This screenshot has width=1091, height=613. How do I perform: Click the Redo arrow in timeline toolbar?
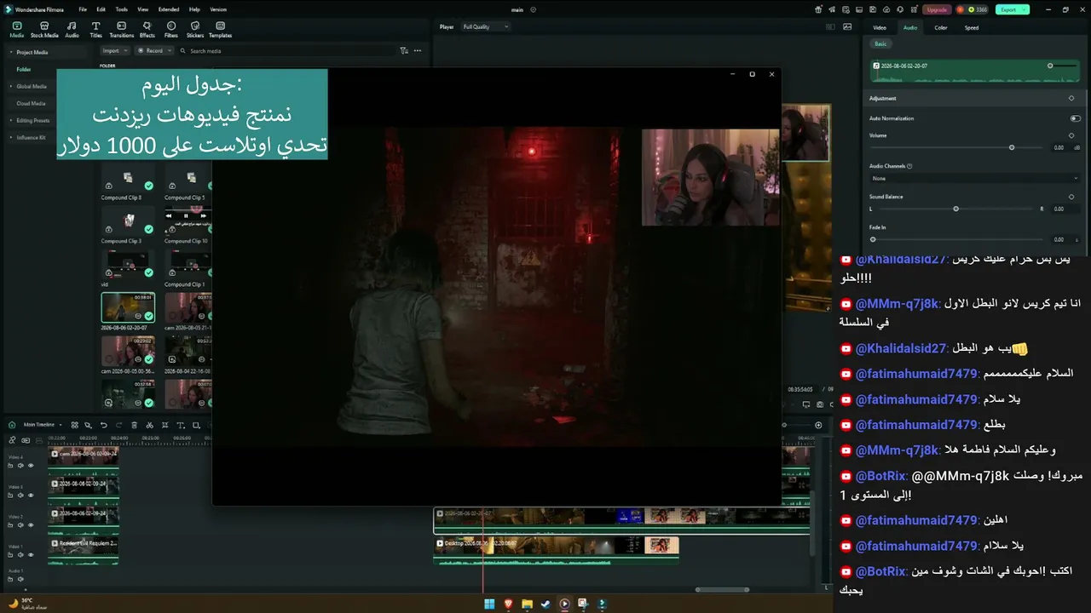(x=118, y=425)
